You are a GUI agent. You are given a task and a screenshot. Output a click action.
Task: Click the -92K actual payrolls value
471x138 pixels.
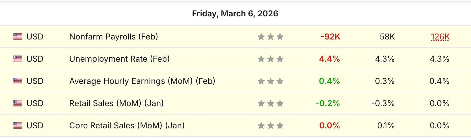click(330, 37)
